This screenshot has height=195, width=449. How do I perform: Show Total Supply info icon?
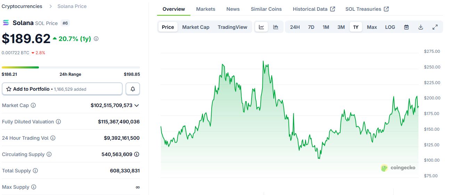(35, 171)
